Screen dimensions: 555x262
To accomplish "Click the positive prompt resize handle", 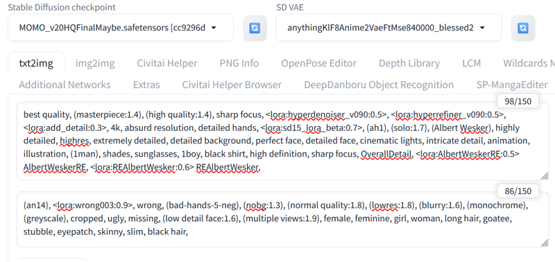I will coord(545,176).
